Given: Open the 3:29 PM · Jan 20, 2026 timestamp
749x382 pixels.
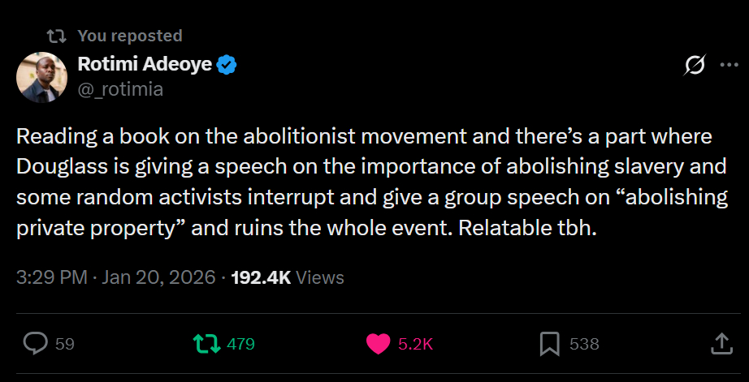Looking at the screenshot, I should [115, 277].
